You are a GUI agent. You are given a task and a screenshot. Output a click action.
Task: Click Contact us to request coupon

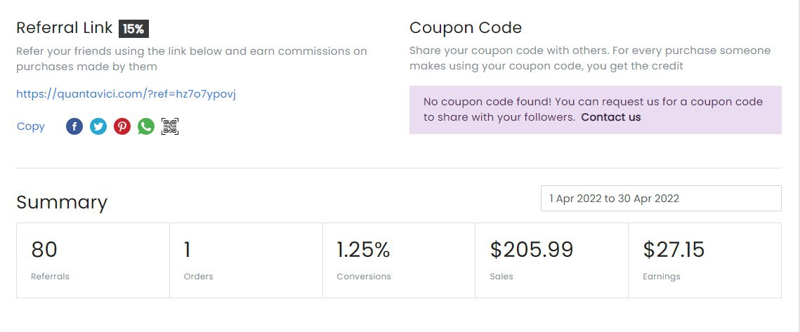click(611, 117)
